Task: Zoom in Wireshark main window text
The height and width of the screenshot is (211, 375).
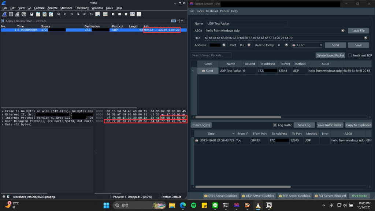Action: tap(113, 14)
